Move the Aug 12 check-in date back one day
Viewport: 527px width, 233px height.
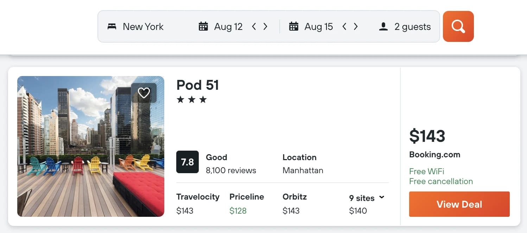tap(254, 26)
